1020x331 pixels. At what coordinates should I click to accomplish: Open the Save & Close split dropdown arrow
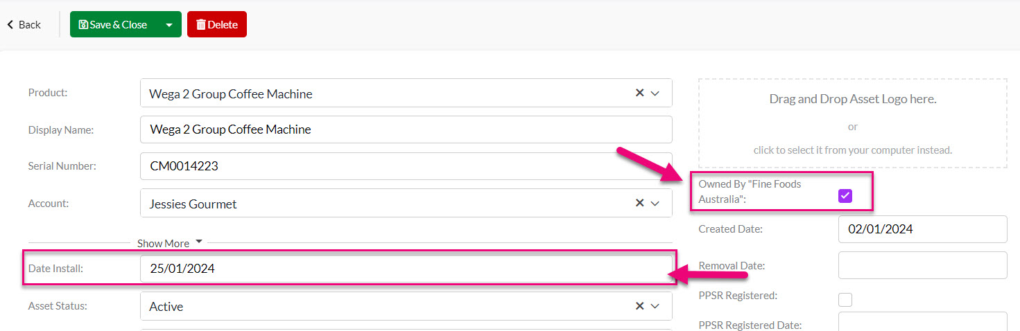click(x=169, y=24)
